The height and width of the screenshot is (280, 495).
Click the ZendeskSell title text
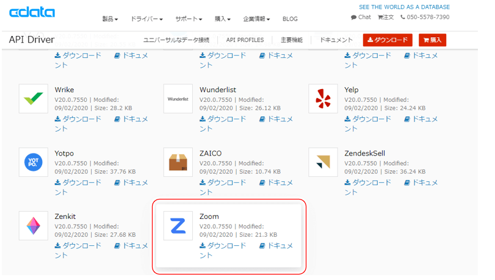(364, 153)
